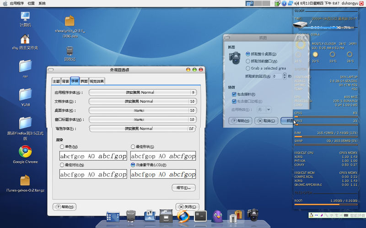Open Google Chrome desktop shortcut

(25, 151)
